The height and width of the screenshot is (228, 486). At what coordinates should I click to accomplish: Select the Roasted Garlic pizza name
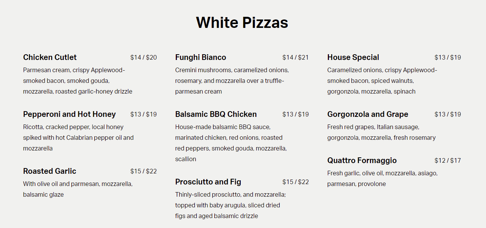[x=50, y=171]
